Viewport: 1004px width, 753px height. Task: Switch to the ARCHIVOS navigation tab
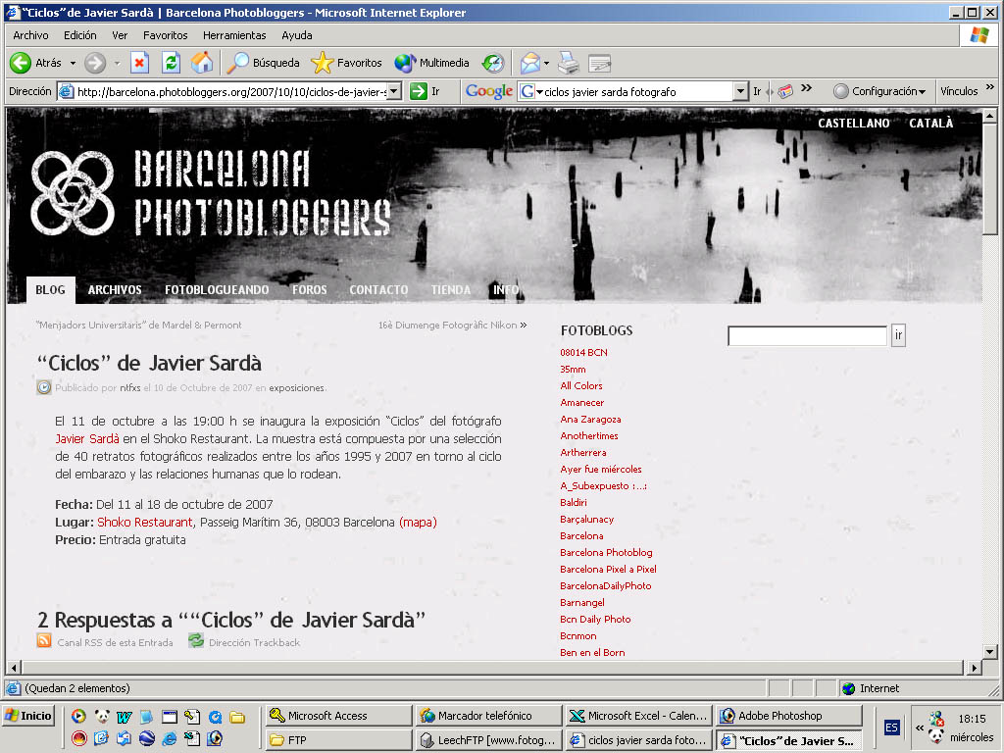tap(115, 290)
